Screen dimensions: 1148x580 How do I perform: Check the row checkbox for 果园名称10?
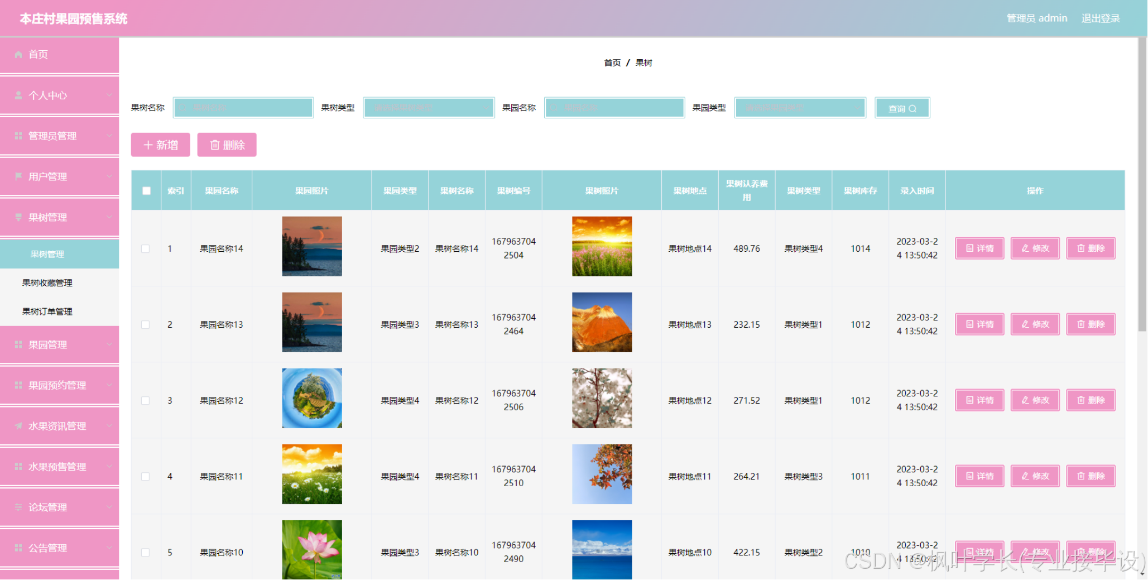pos(145,553)
